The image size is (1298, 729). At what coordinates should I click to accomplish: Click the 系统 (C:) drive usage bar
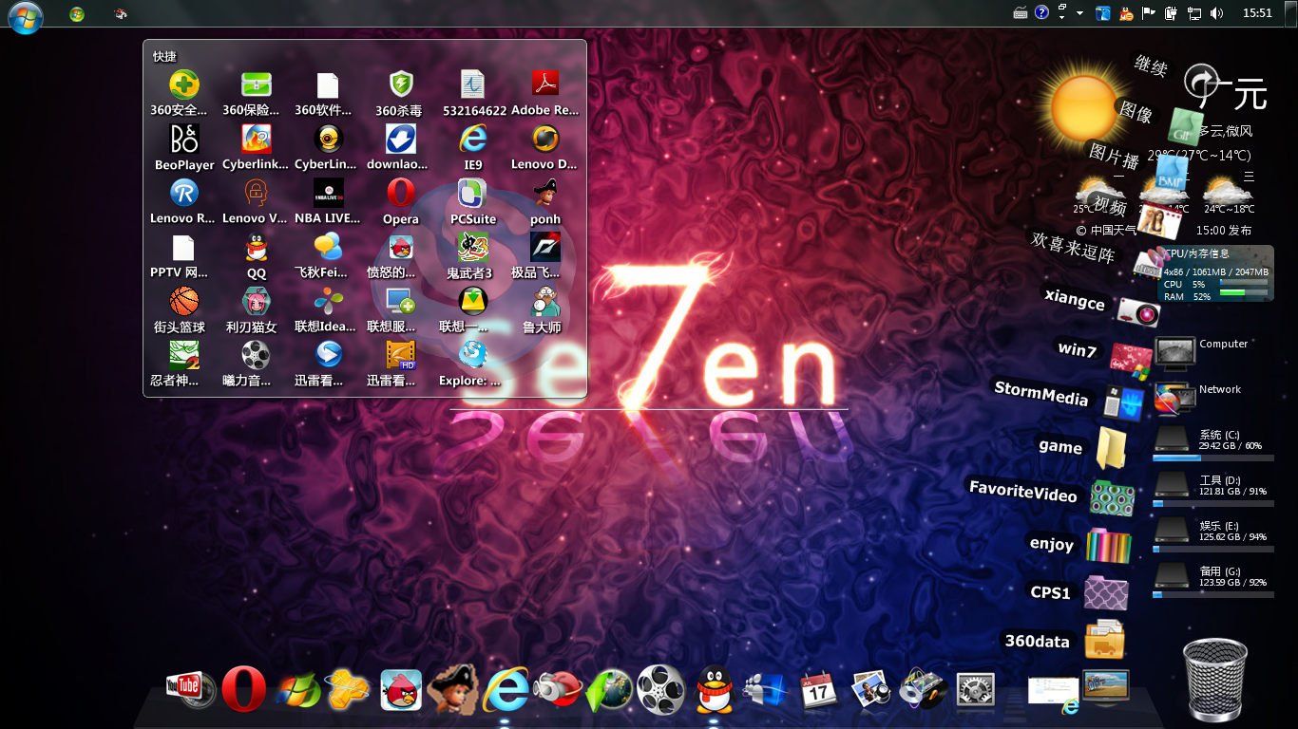coord(1213,458)
